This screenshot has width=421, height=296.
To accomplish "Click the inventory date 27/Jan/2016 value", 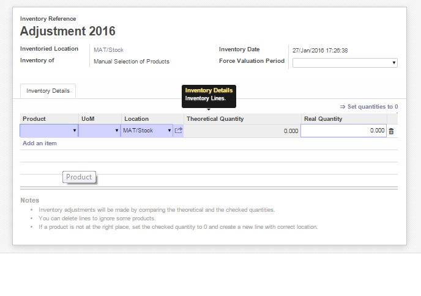I will pos(320,51).
